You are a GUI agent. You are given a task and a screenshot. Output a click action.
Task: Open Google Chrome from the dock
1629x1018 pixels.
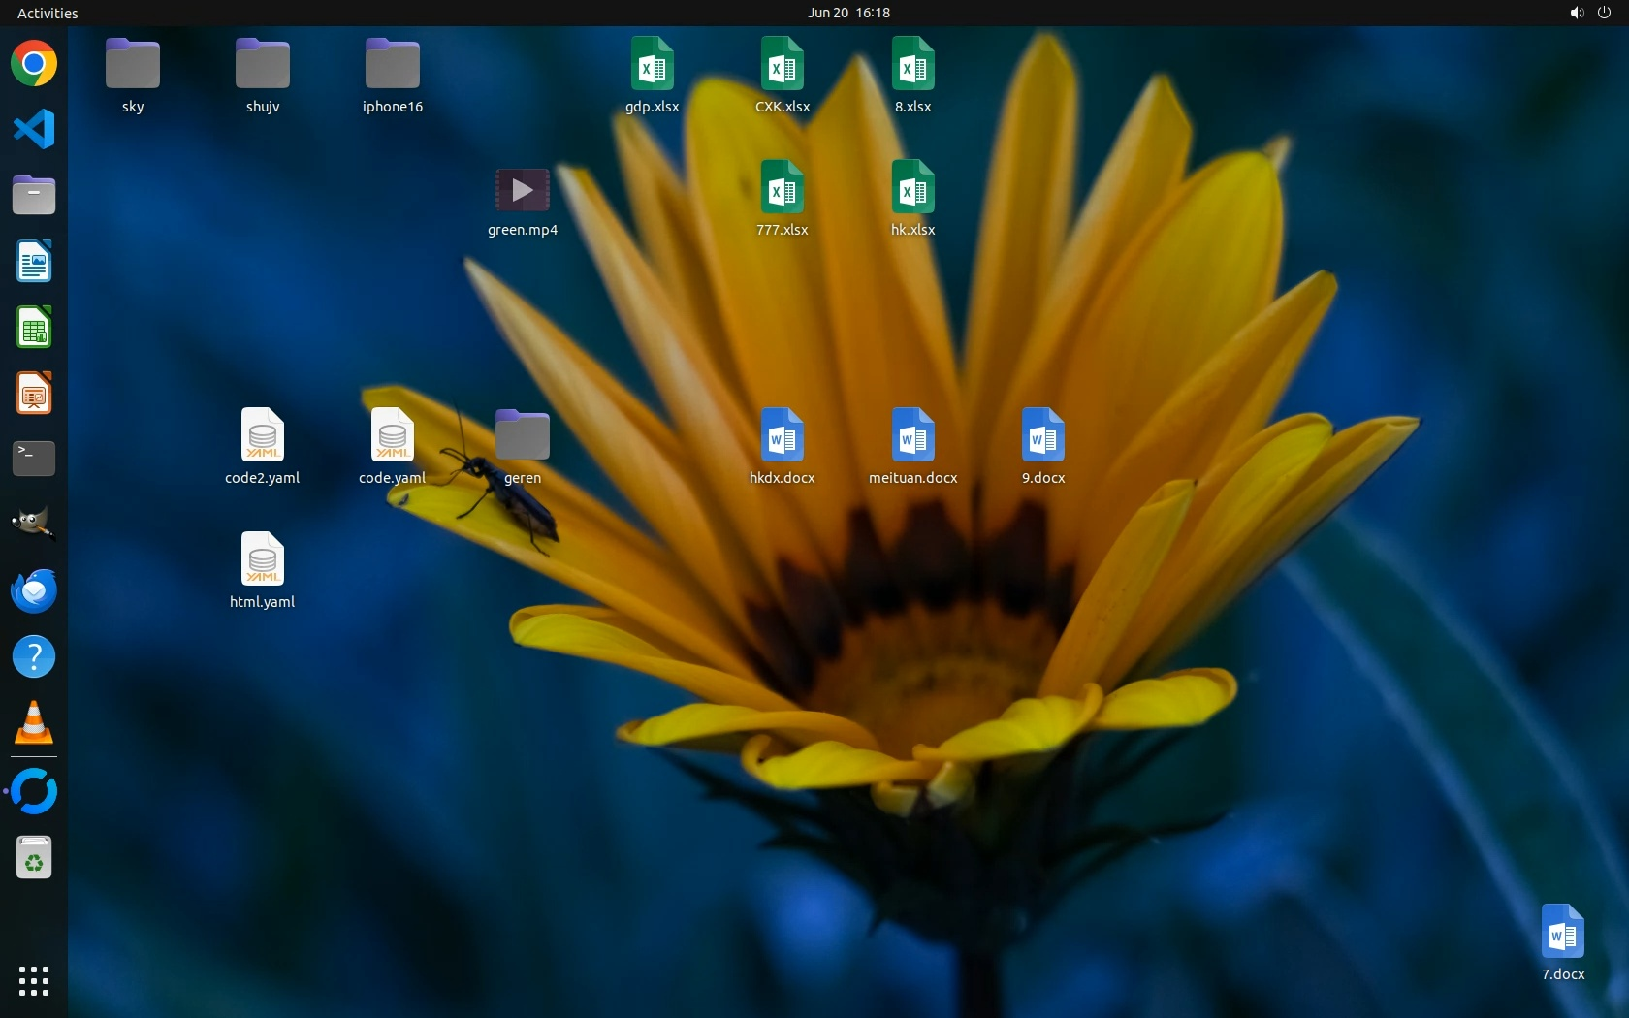pos(34,64)
